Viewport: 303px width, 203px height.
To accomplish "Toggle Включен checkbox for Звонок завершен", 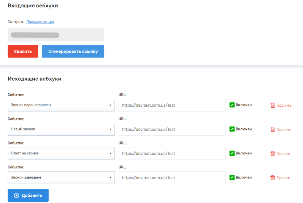I will pyautogui.click(x=232, y=177).
